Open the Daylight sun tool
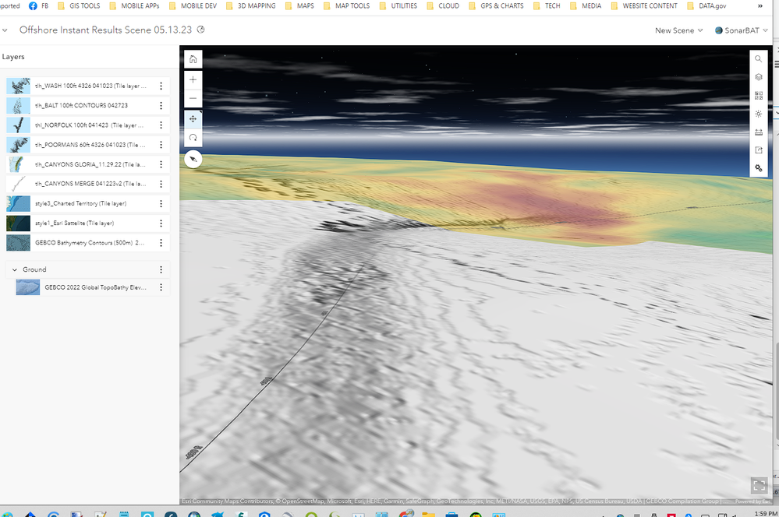The height and width of the screenshot is (517, 779). [x=759, y=114]
